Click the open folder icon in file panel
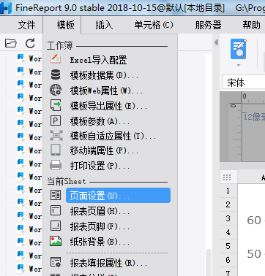265x276 pixels. coord(11,43)
